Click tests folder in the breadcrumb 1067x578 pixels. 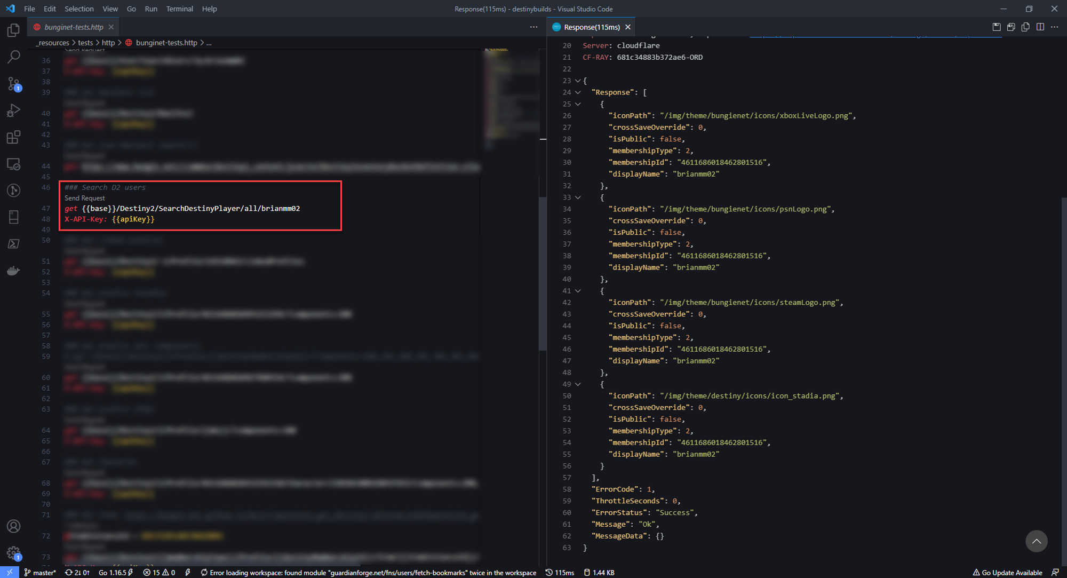(85, 43)
